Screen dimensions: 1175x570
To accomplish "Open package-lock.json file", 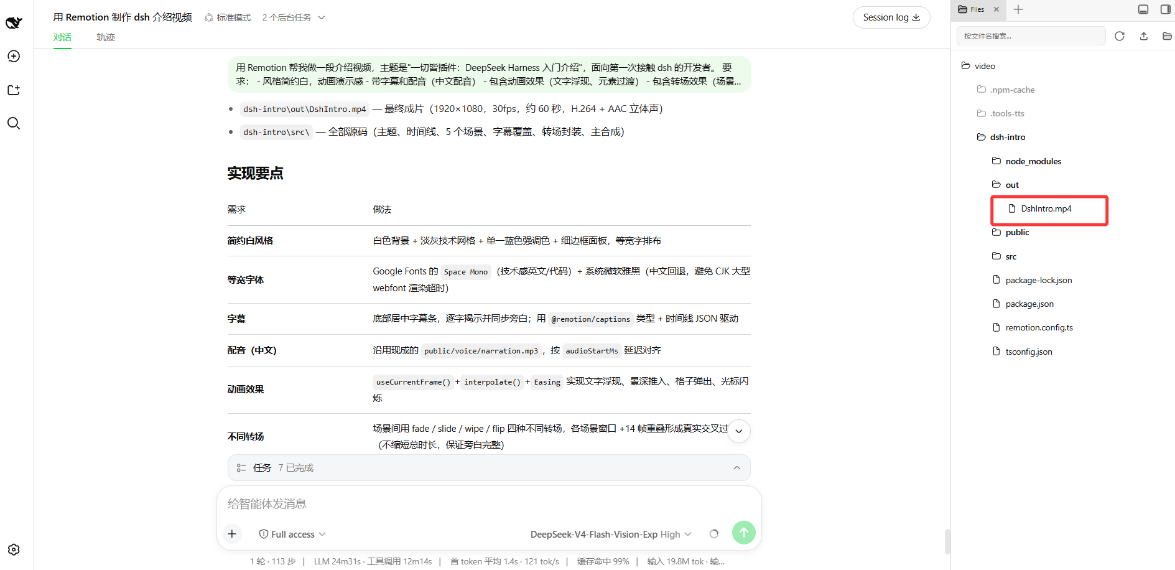I will (1032, 280).
